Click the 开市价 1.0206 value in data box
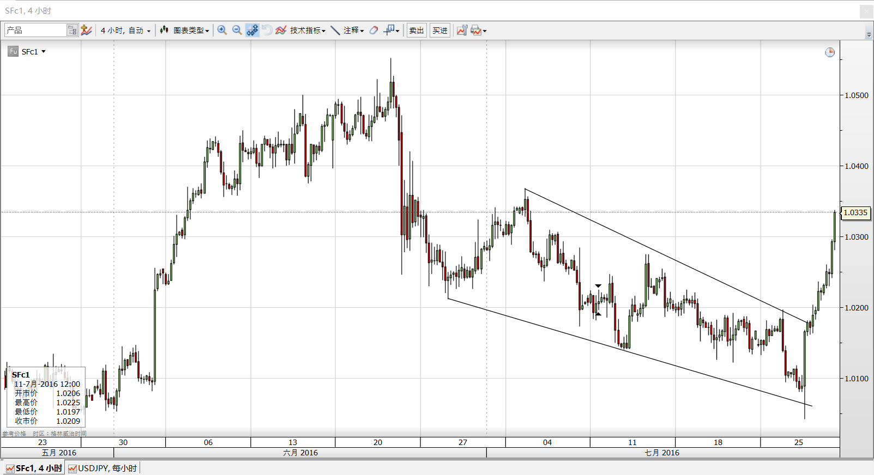This screenshot has width=874, height=475. click(x=68, y=393)
